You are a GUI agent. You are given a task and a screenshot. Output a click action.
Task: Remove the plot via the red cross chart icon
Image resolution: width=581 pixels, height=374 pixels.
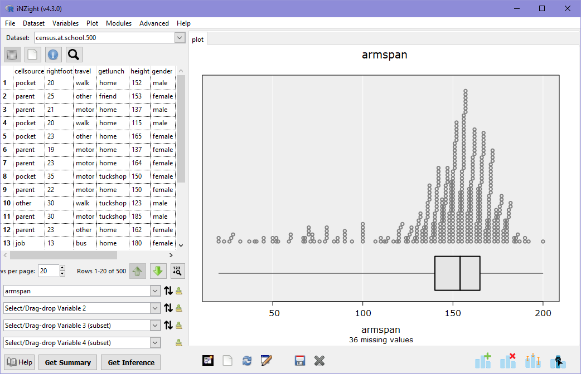click(x=508, y=361)
